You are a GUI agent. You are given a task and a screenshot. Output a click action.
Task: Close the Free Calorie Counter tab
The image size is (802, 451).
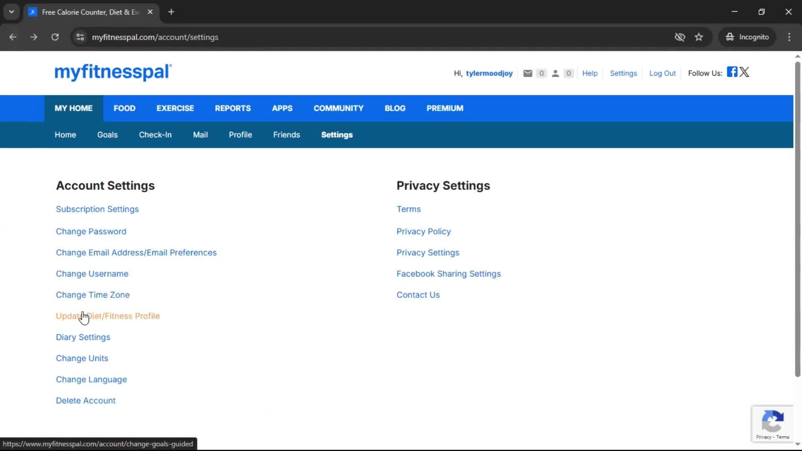coord(150,12)
